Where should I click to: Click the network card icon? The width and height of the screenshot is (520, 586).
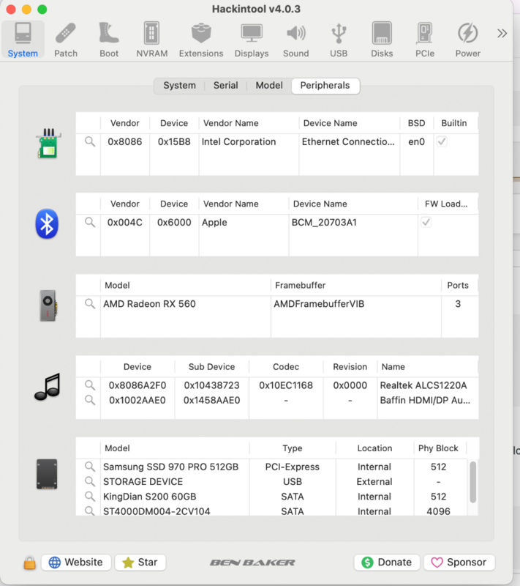(x=48, y=144)
